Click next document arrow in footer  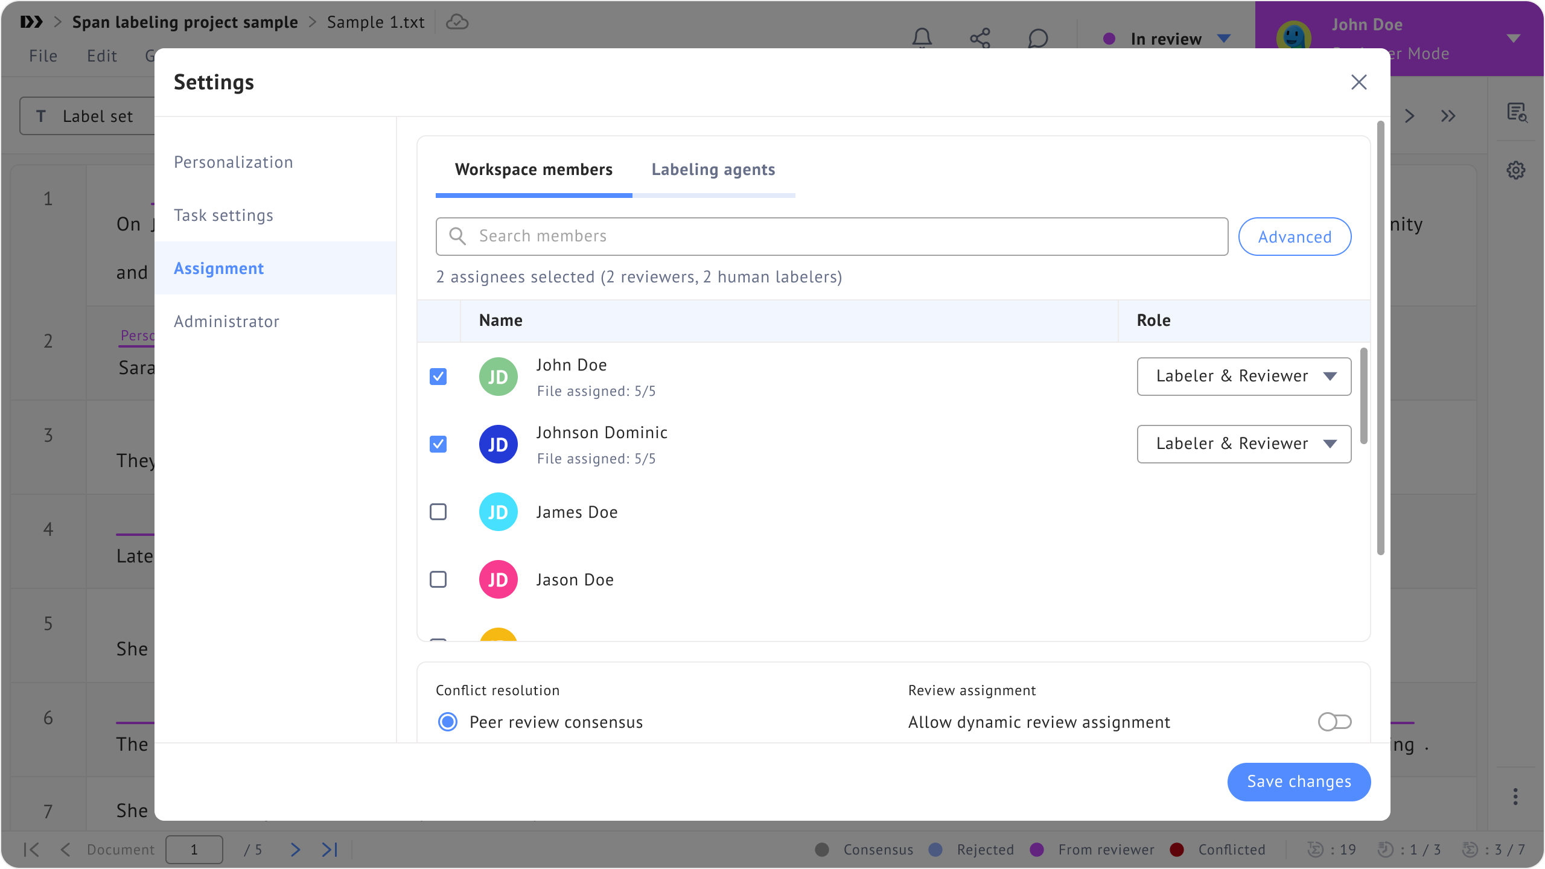pyautogui.click(x=295, y=850)
